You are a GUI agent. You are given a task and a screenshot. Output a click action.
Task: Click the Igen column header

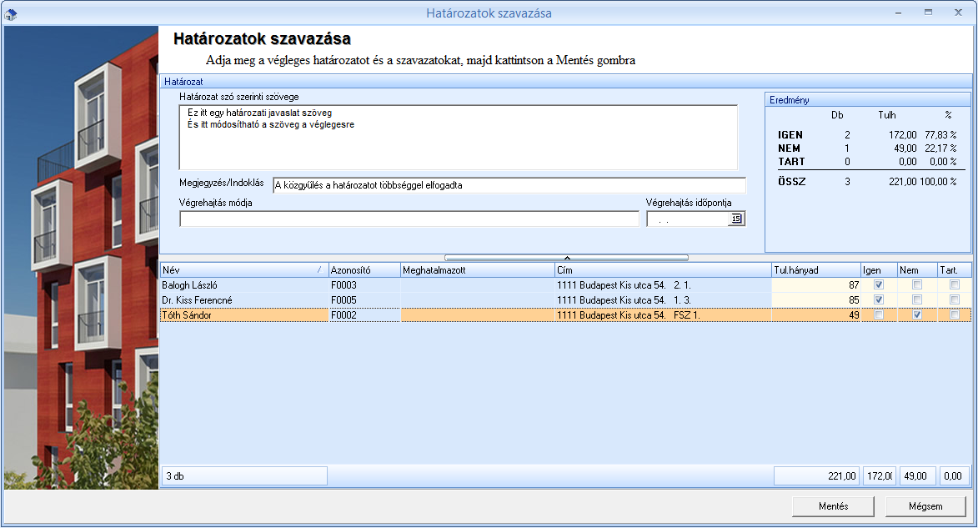(880, 270)
